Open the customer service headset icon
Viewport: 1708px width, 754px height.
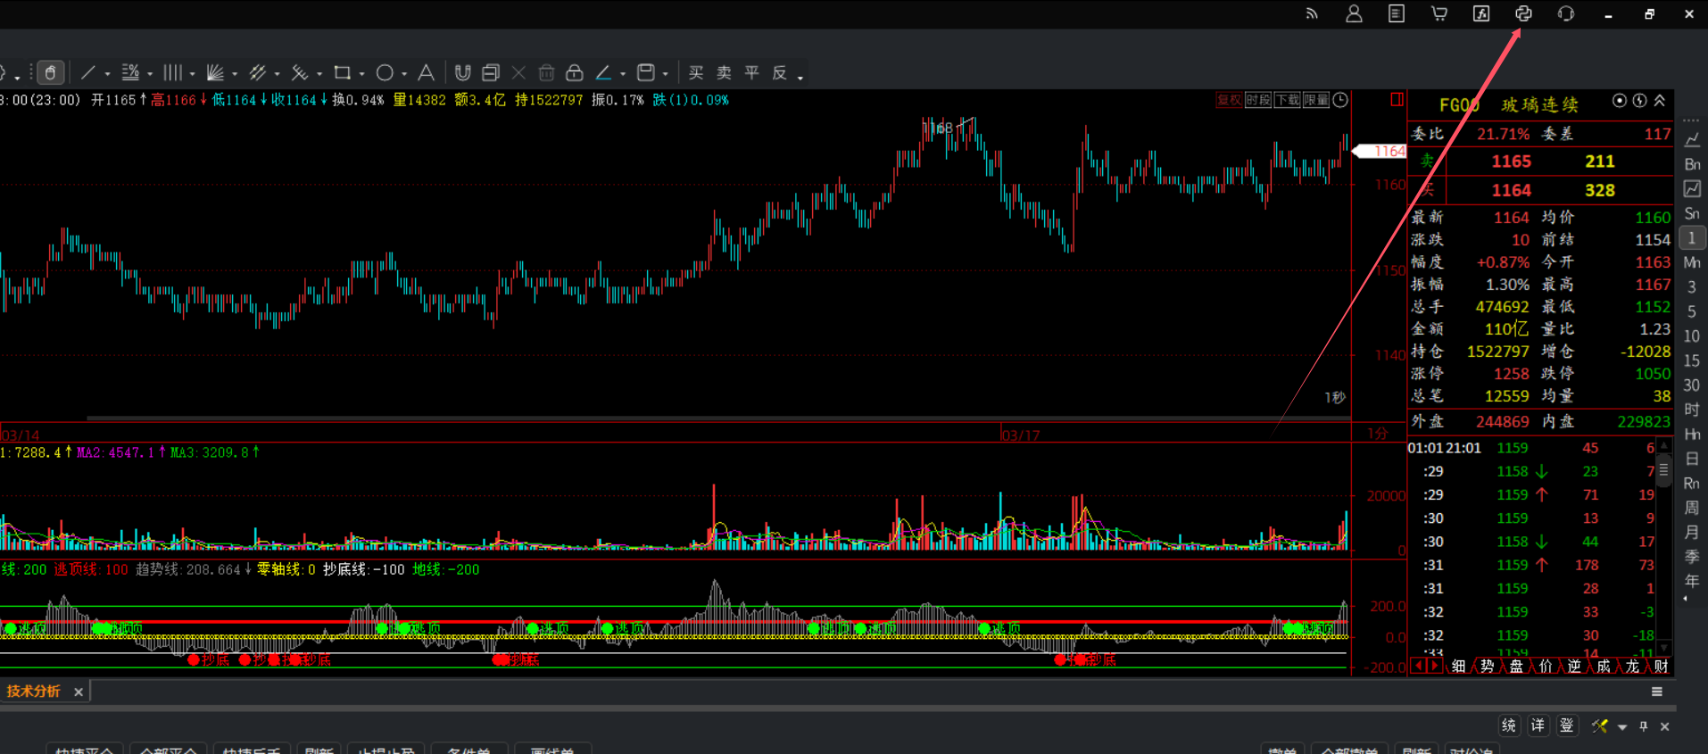[x=1566, y=13]
